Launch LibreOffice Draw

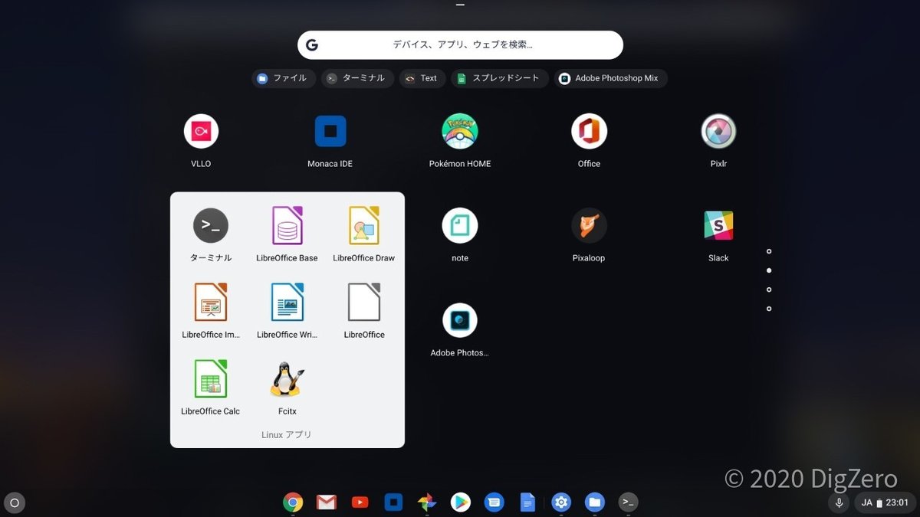coord(364,226)
